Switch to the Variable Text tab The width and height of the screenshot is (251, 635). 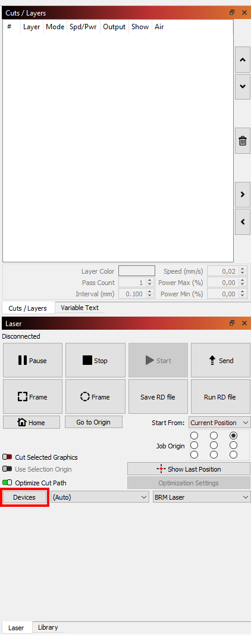pos(80,308)
